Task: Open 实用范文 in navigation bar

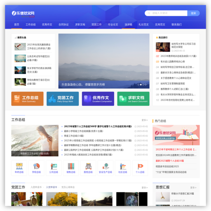Action: pos(160,25)
